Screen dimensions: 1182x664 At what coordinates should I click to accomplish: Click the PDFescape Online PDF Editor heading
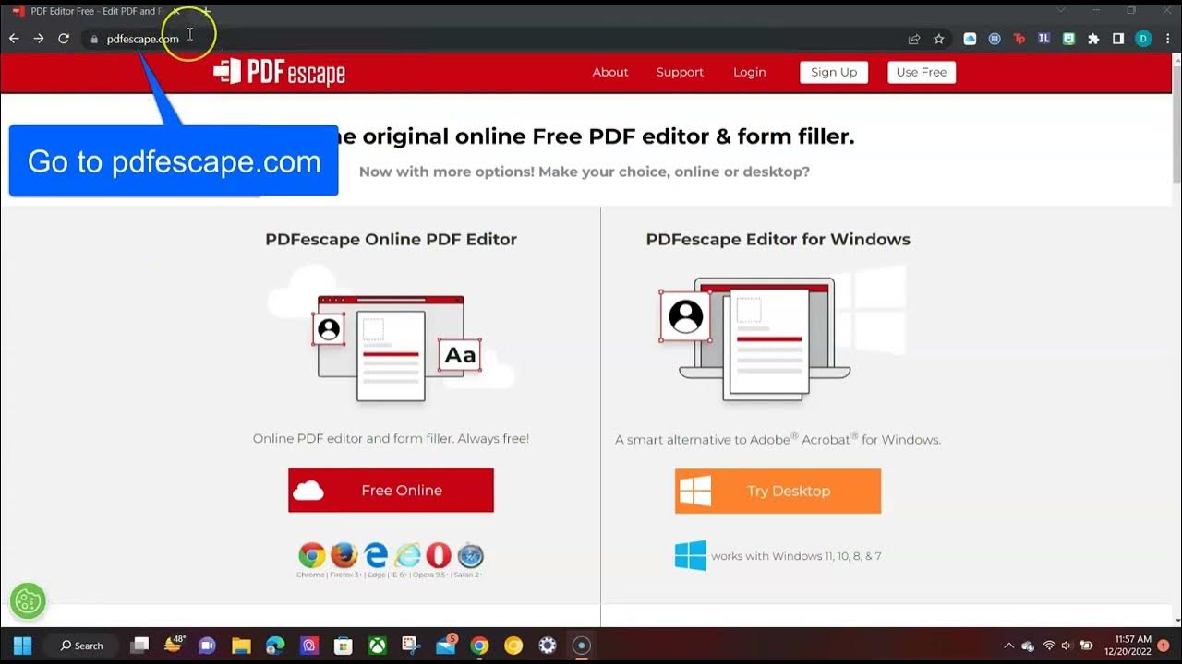tap(391, 239)
